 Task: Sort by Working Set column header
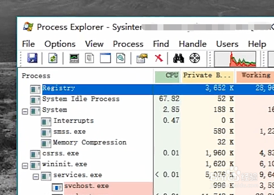(255, 77)
